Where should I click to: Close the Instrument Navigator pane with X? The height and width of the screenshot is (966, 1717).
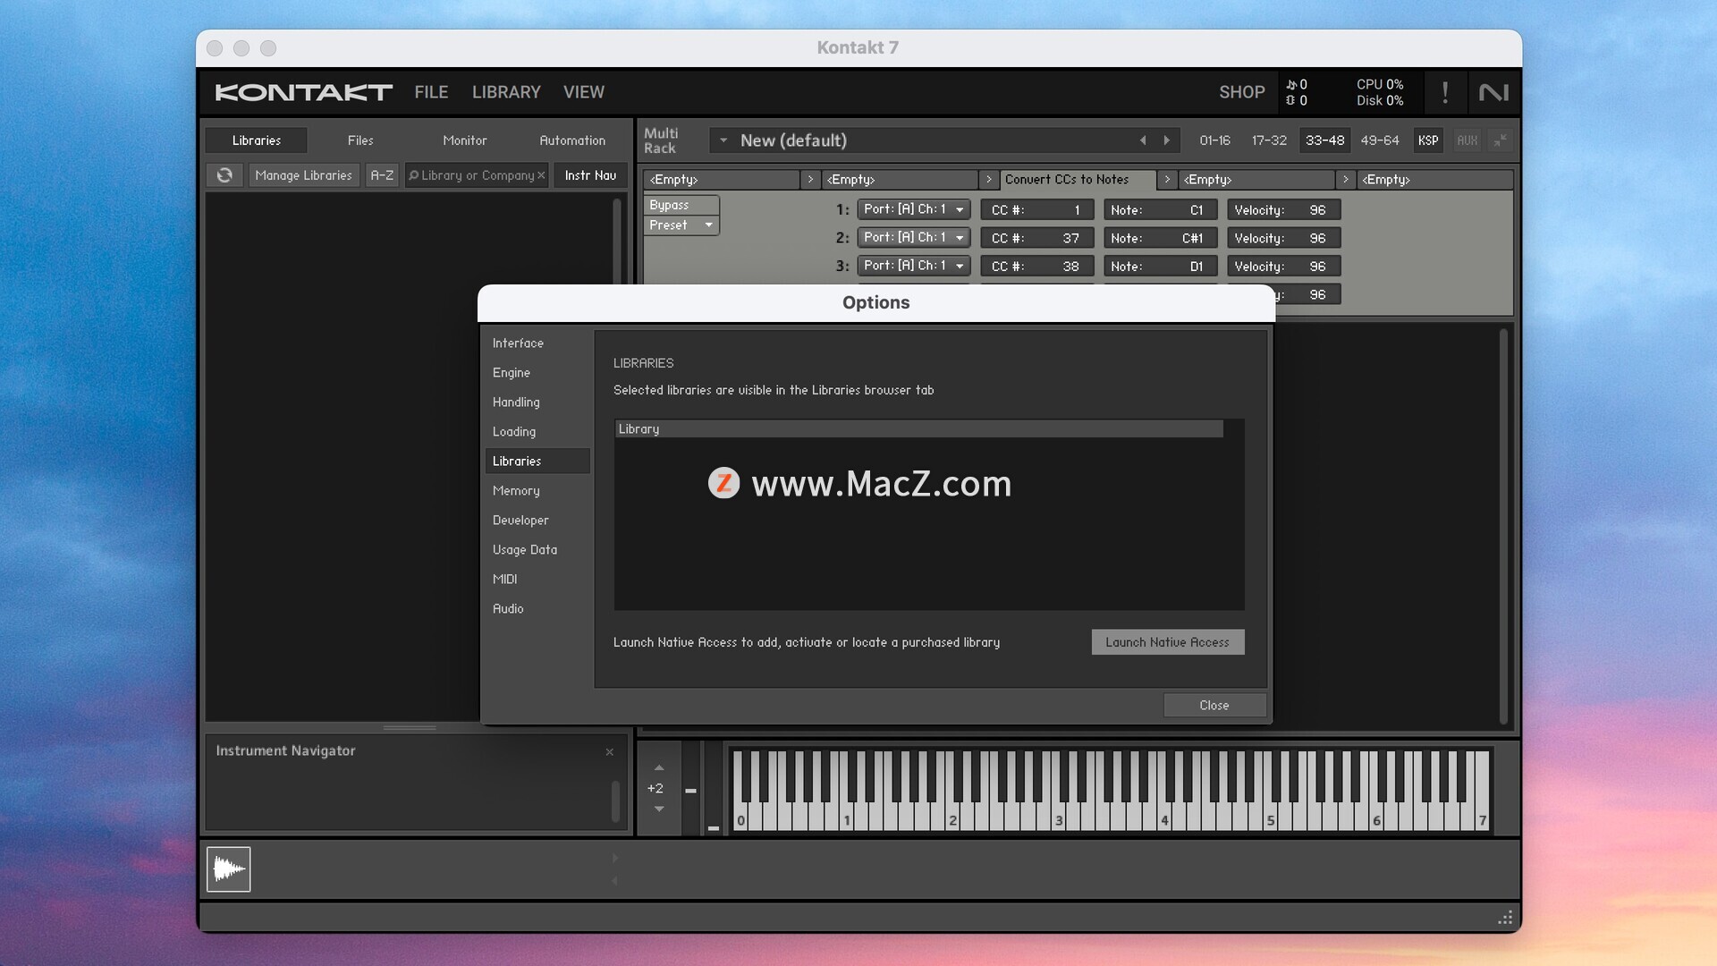[610, 752]
